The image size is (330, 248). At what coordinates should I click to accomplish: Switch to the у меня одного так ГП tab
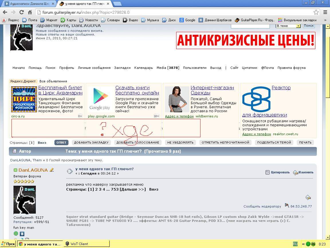85,3
